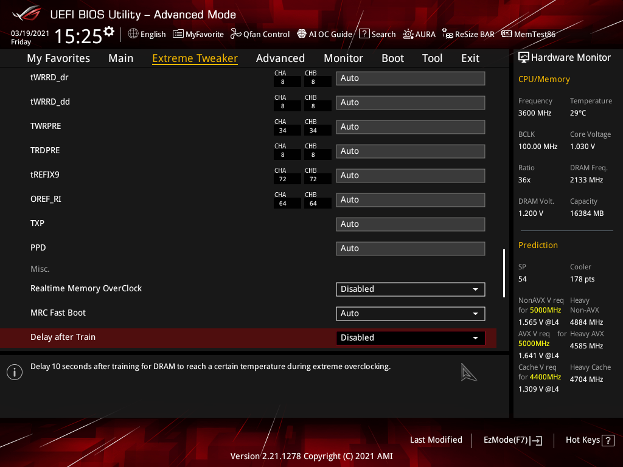Toggle ReSize BAR icon
This screenshot has width=623, height=467.
point(447,34)
